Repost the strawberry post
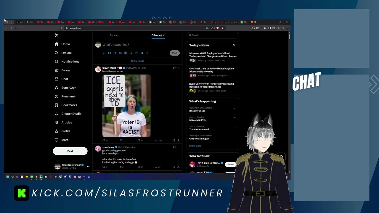Screen dimensions: 379x213 tap(122, 167)
